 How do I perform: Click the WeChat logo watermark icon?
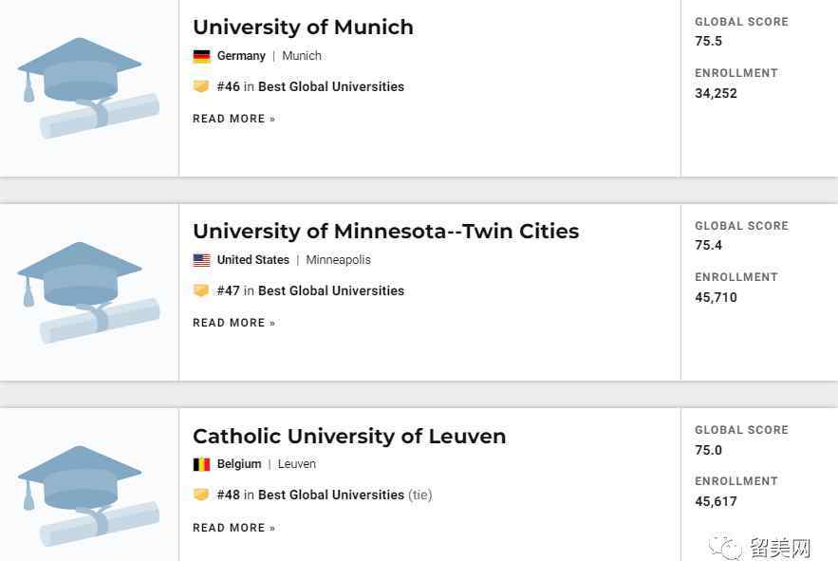725,546
